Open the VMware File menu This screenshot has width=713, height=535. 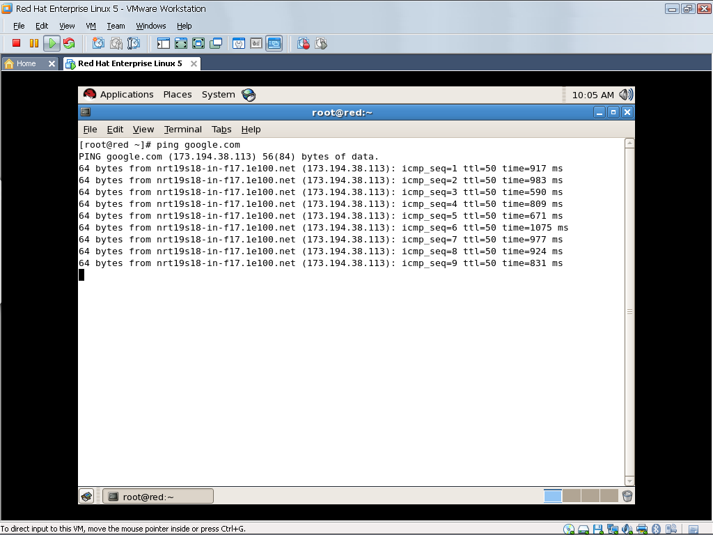click(19, 26)
